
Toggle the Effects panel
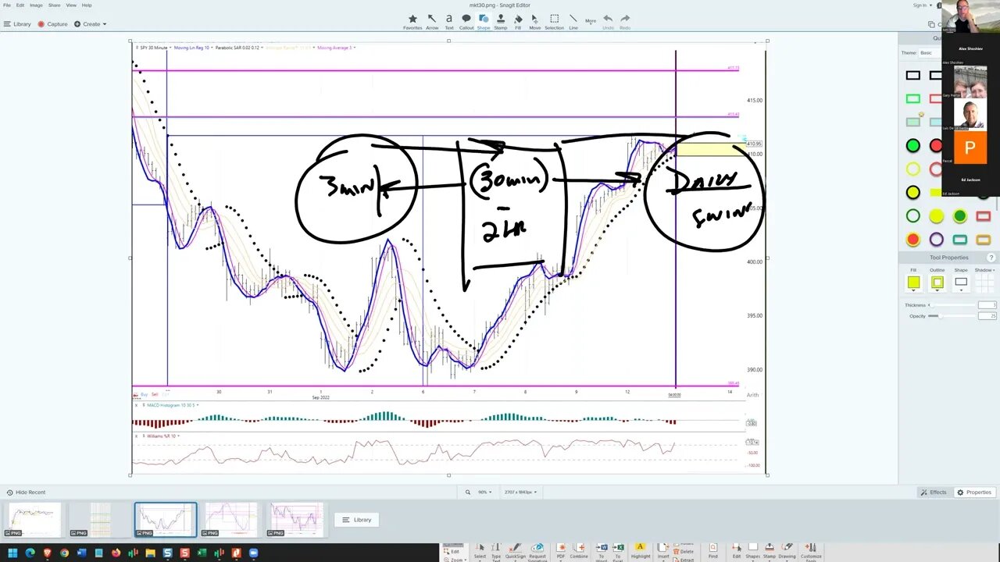934,493
